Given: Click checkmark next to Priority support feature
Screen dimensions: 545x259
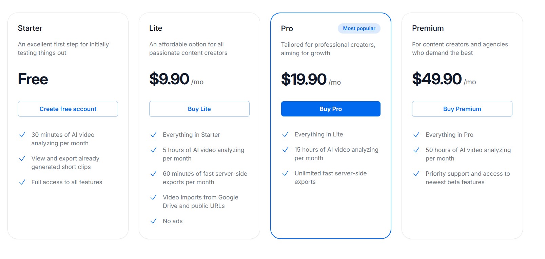Looking at the screenshot, I should click(x=416, y=174).
